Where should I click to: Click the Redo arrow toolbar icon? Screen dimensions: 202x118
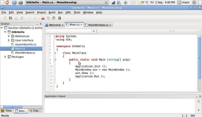point(35,18)
